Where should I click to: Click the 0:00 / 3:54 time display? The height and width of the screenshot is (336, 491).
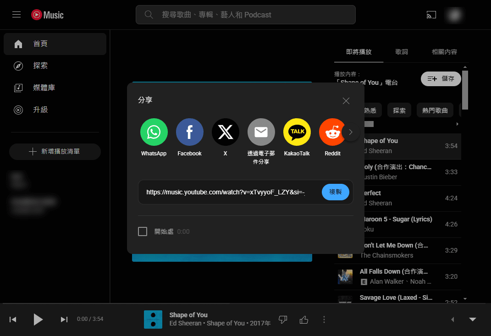point(90,319)
